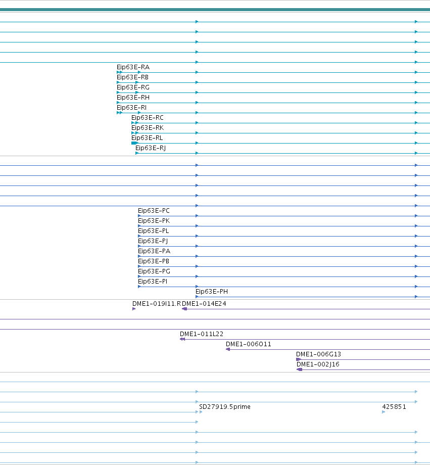Select the Eip63E-PB protein label
Image resolution: width=430 pixels, height=465 pixels.
point(154,261)
